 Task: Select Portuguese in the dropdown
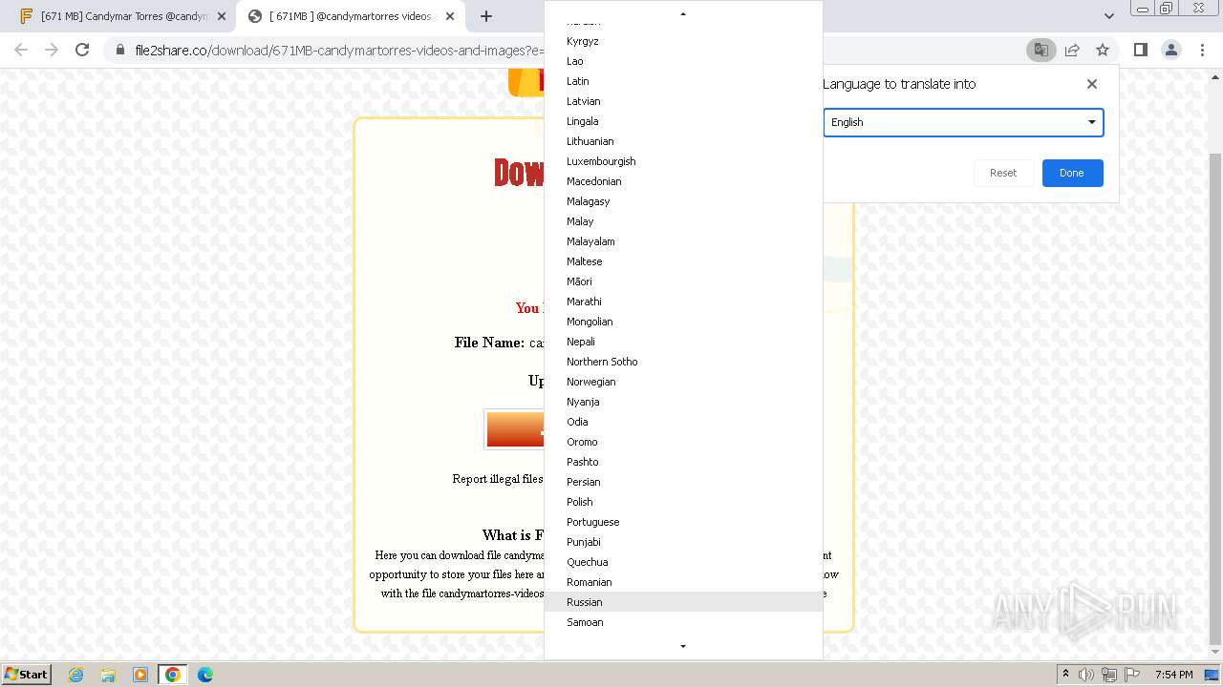pos(683,522)
